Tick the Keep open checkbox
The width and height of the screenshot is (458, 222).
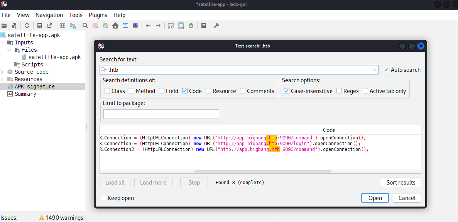coord(103,198)
